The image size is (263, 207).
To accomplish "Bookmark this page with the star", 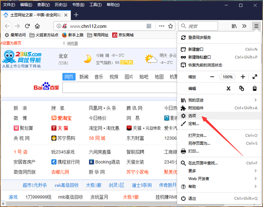I will tap(171, 26).
